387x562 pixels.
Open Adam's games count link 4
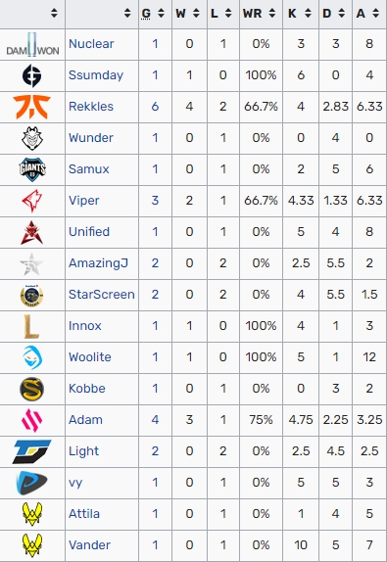pyautogui.click(x=155, y=420)
